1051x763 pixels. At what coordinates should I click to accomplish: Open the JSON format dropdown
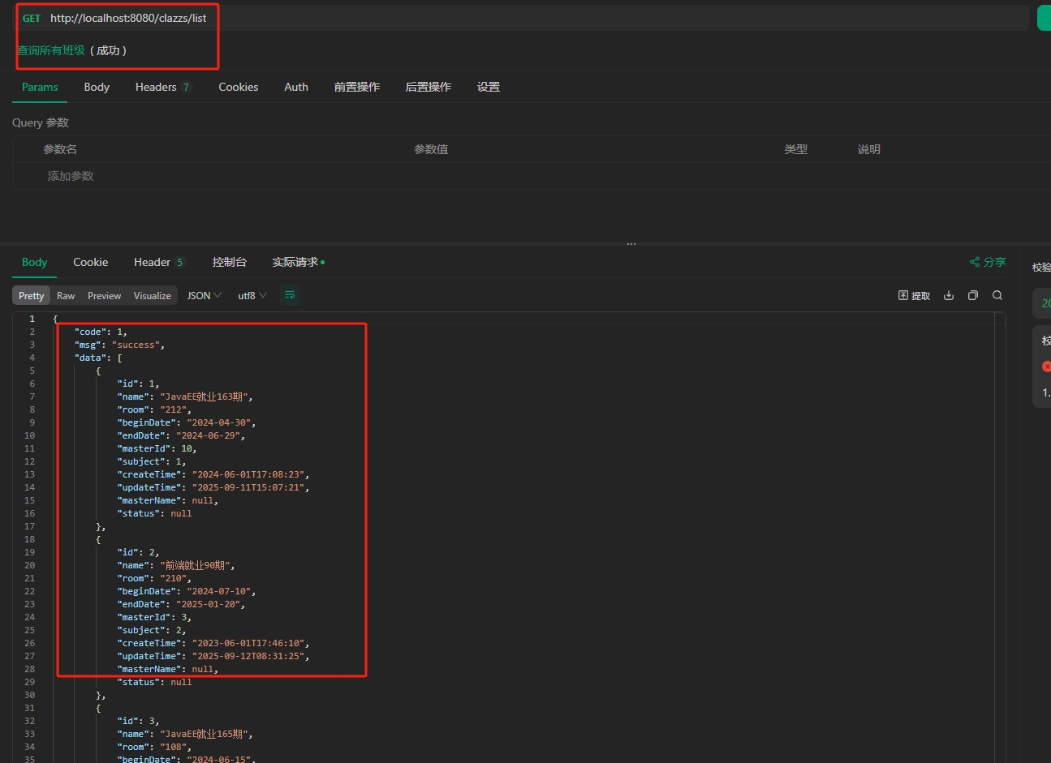(204, 295)
